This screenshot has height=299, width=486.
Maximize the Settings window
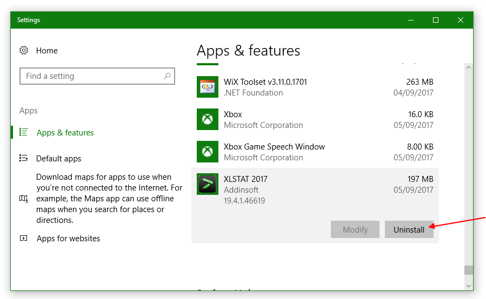435,20
